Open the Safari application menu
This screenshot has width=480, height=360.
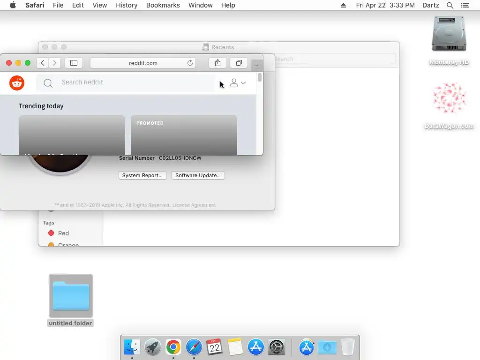(x=35, y=5)
